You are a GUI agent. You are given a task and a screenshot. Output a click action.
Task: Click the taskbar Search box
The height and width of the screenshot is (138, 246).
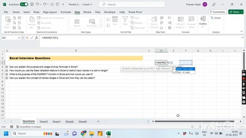pyautogui.click(x=32, y=133)
